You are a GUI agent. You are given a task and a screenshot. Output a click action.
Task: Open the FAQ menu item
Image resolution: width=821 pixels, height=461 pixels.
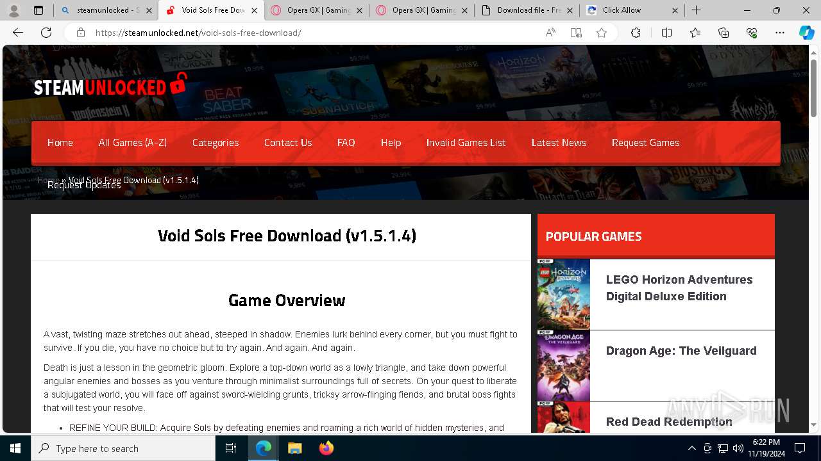(346, 143)
